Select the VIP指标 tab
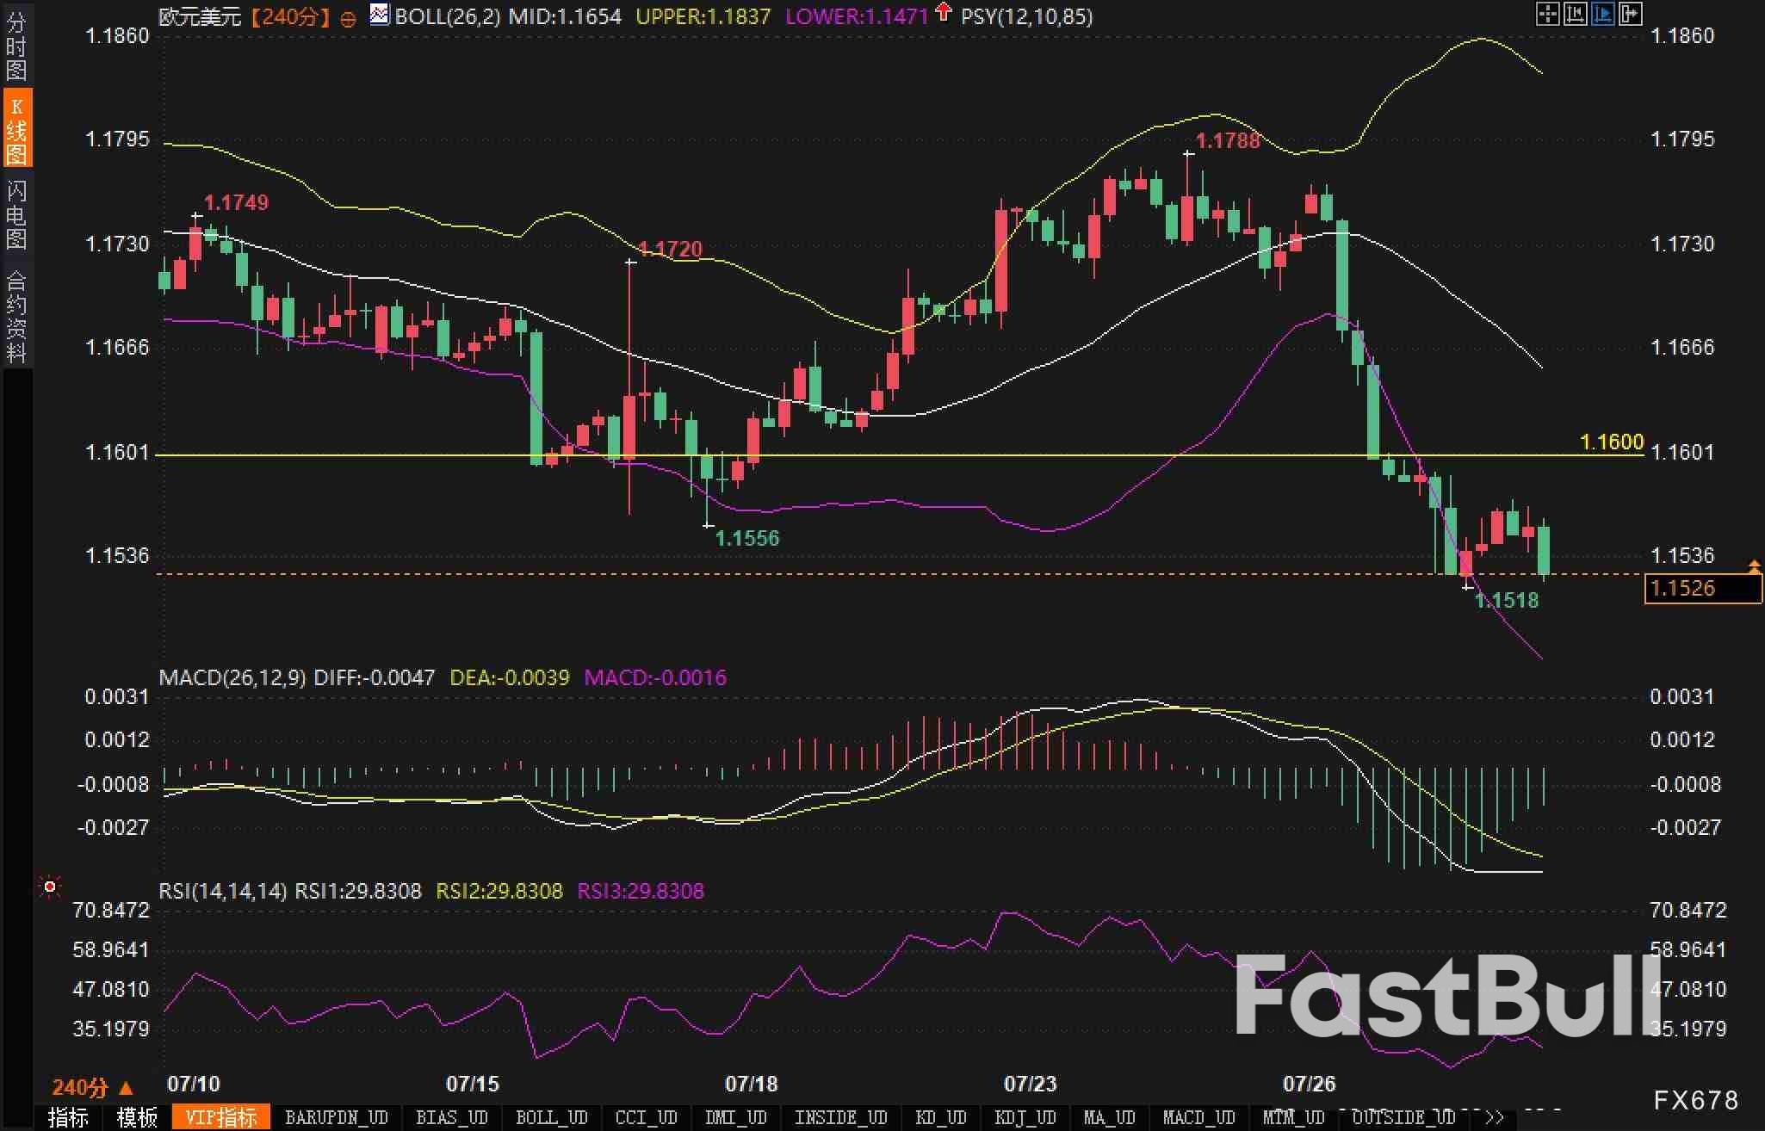The height and width of the screenshot is (1131, 1765). click(x=221, y=1117)
